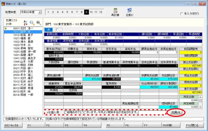Click up arrow of 所定日数 scroll list

200,97
